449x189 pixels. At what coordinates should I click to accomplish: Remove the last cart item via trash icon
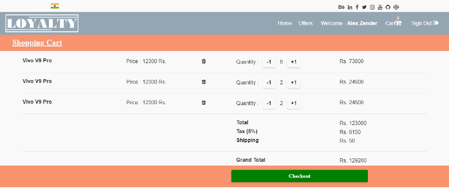tap(203, 103)
